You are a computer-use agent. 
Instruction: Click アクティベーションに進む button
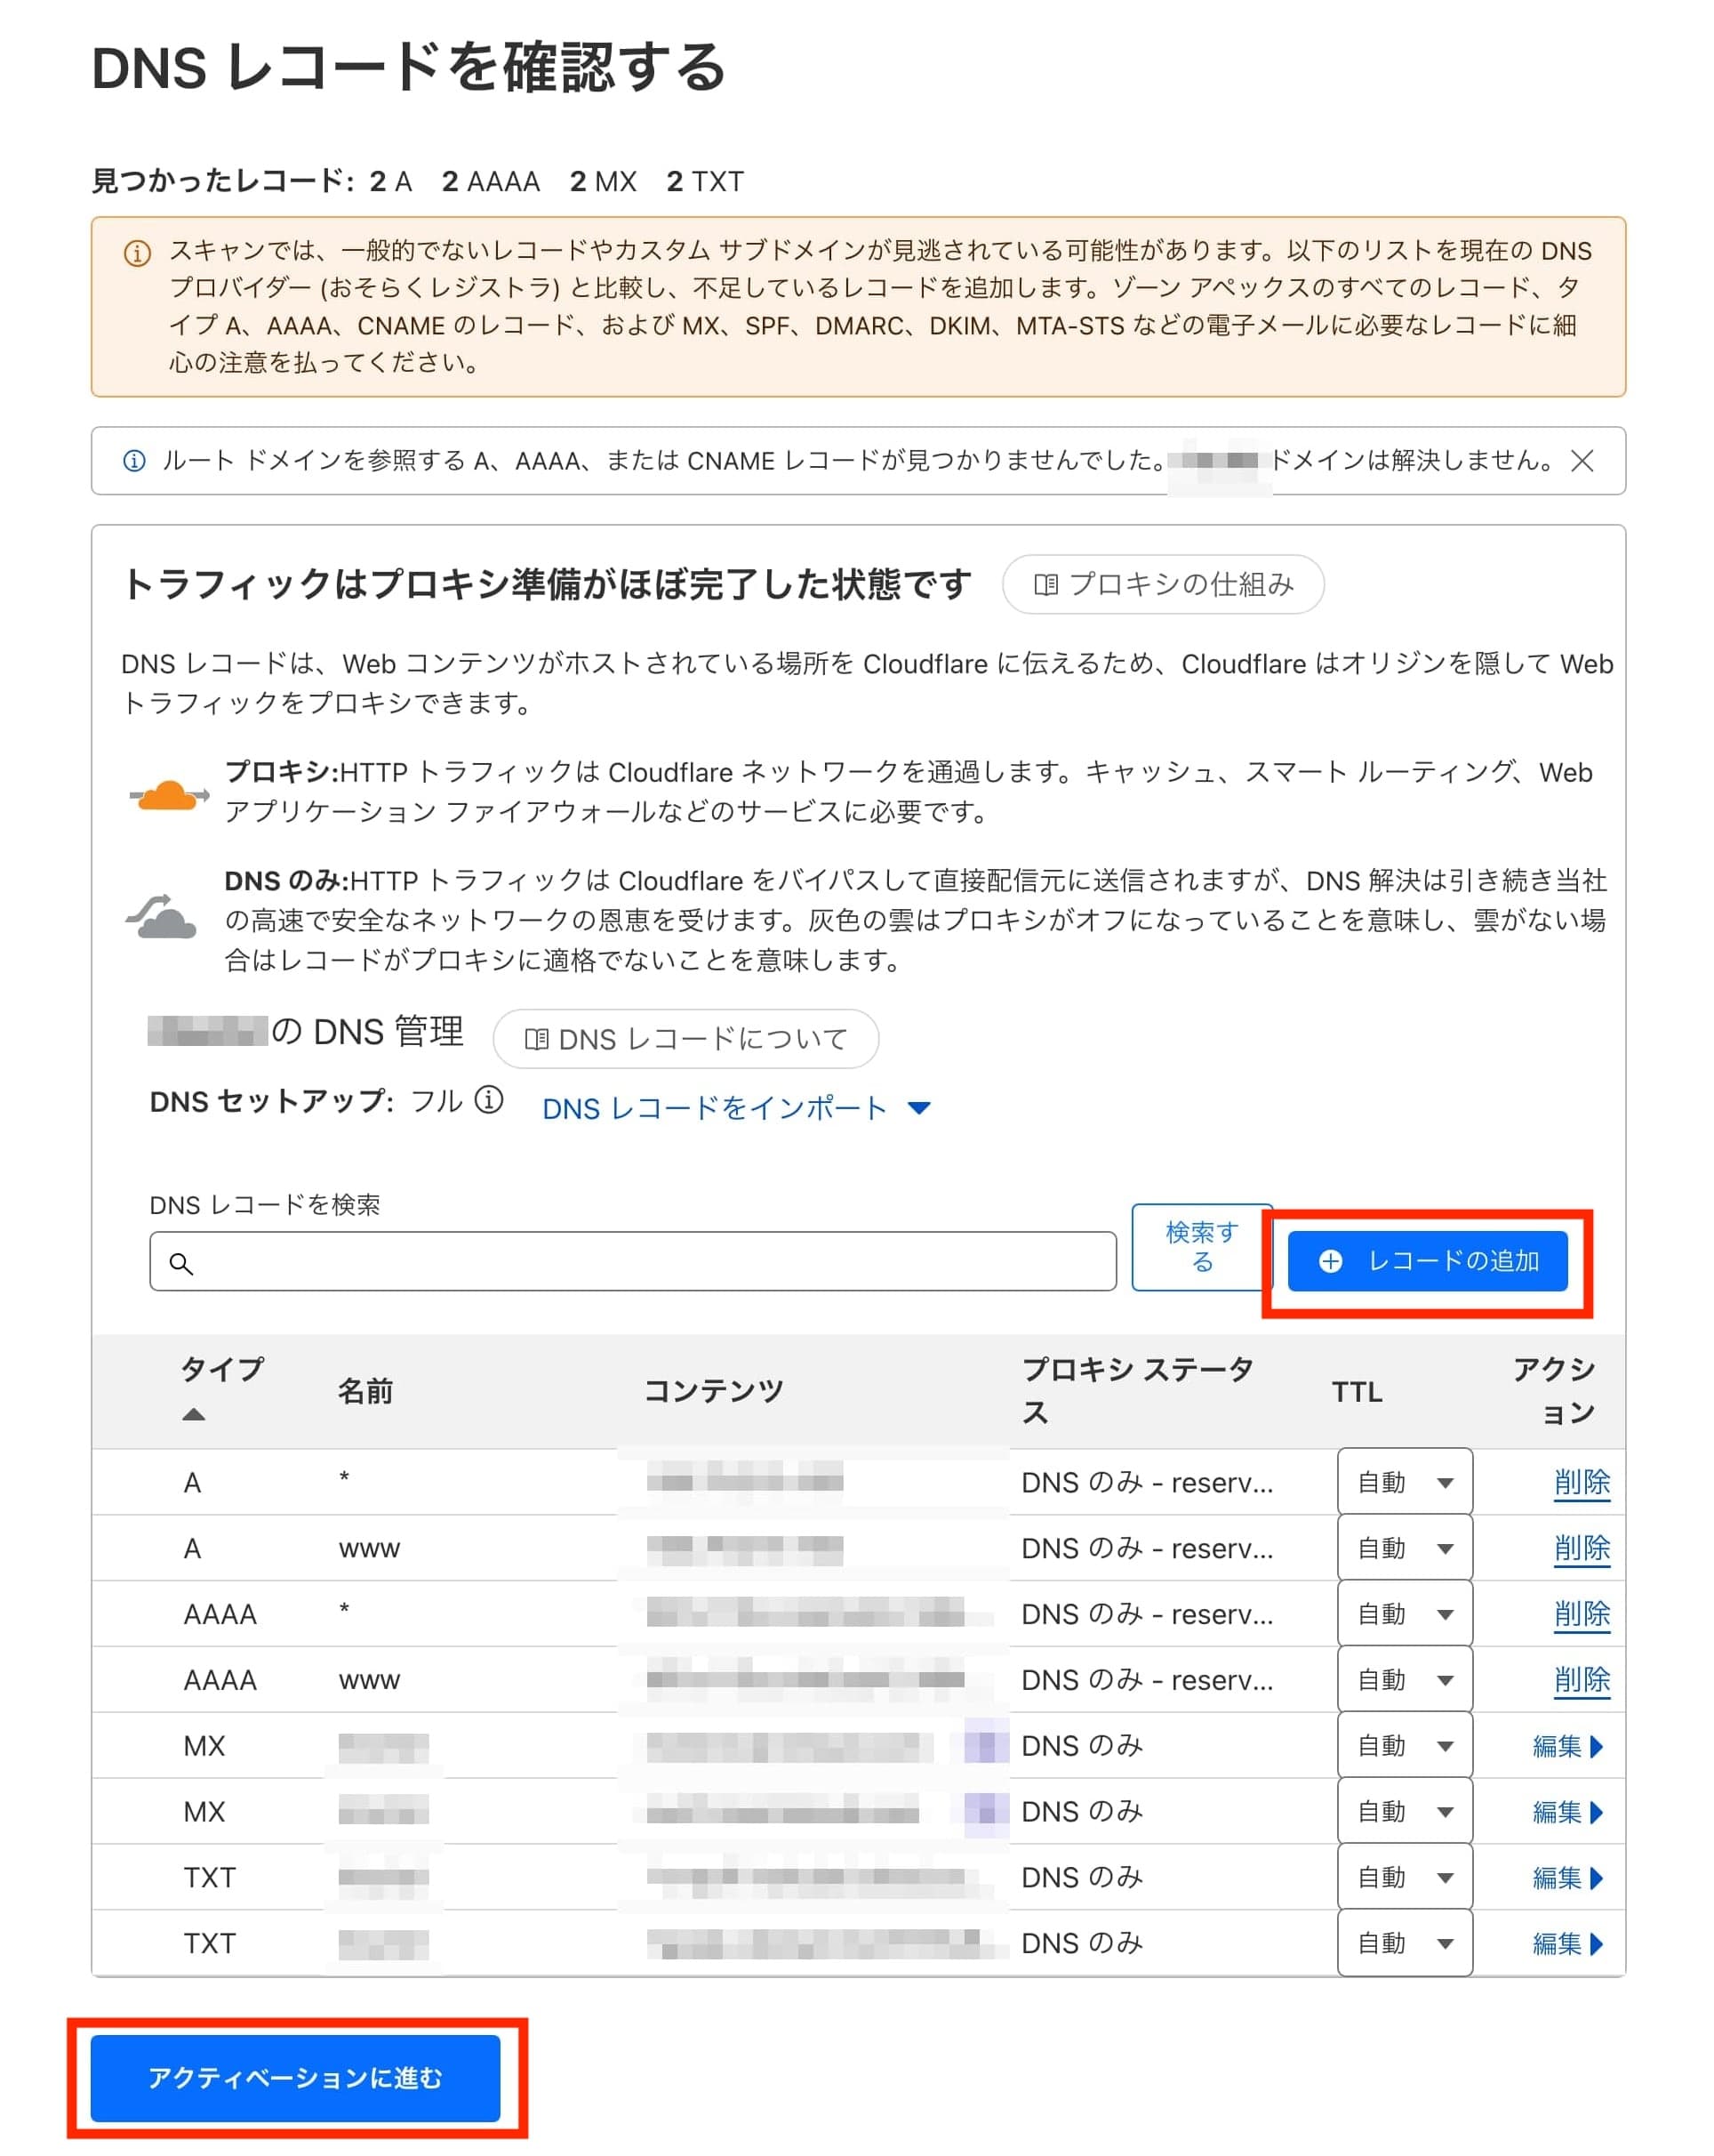tap(295, 2078)
